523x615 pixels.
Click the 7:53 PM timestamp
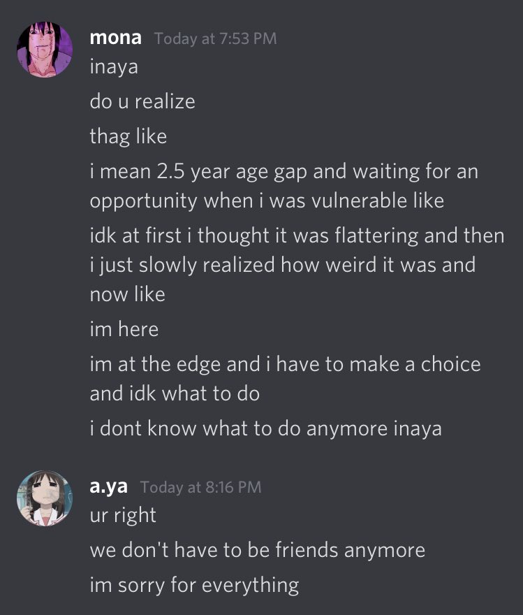coord(215,38)
